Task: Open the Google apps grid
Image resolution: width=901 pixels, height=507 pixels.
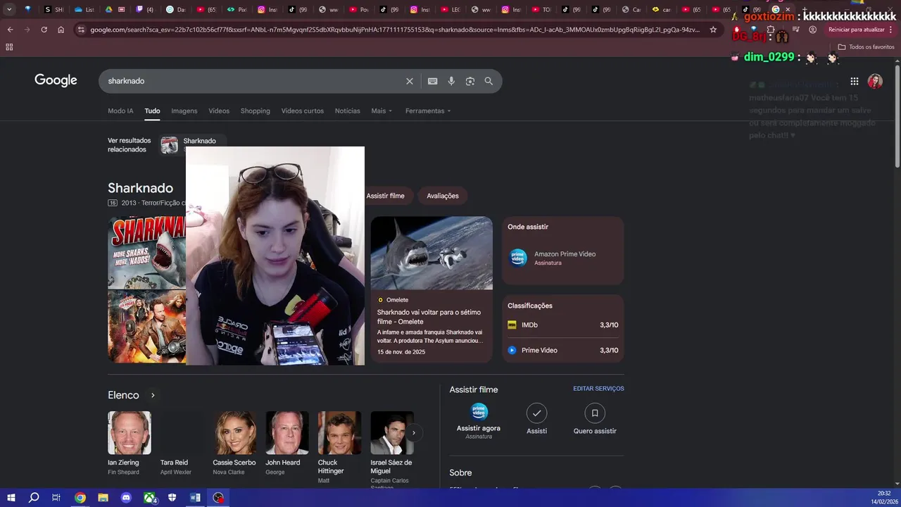Action: pyautogui.click(x=854, y=81)
